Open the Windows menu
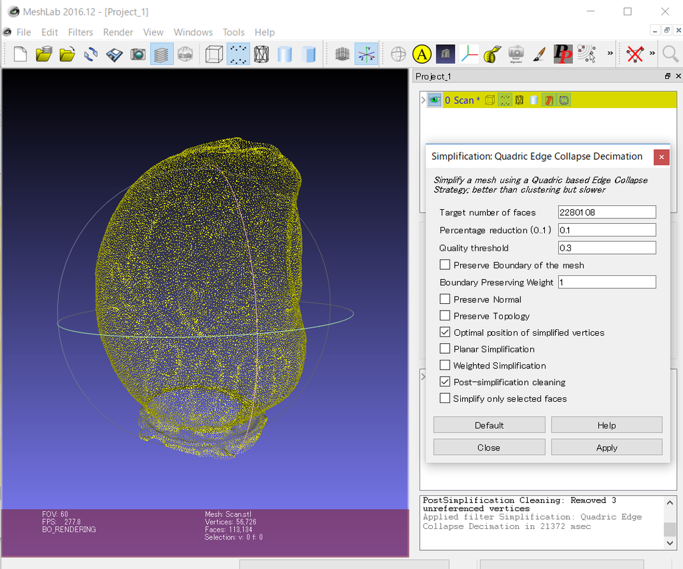The height and width of the screenshot is (569, 683). 193,32
